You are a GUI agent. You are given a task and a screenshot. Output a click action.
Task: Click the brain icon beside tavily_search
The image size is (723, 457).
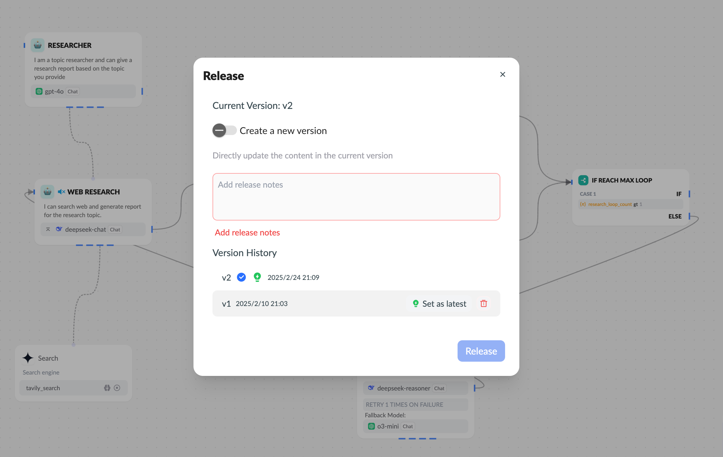tap(107, 388)
